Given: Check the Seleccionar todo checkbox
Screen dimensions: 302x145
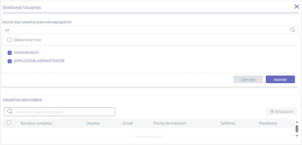Looking at the screenshot, I should pyautogui.click(x=9, y=40).
